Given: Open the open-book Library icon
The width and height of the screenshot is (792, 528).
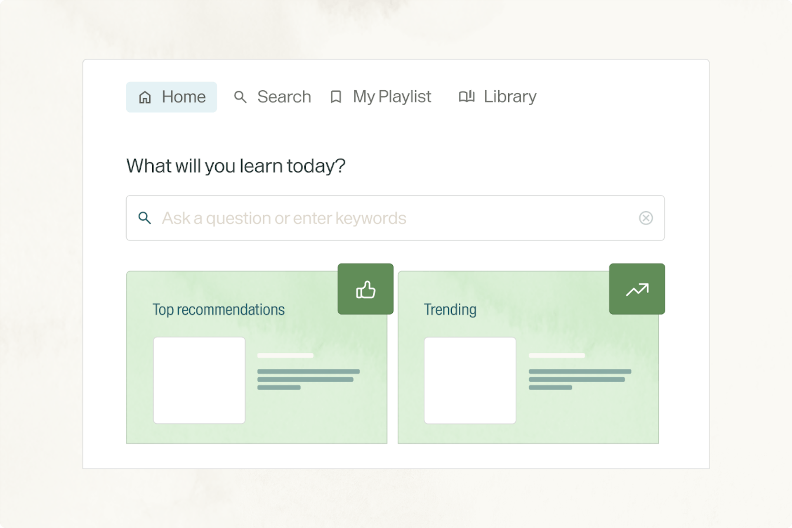Looking at the screenshot, I should click(x=467, y=97).
